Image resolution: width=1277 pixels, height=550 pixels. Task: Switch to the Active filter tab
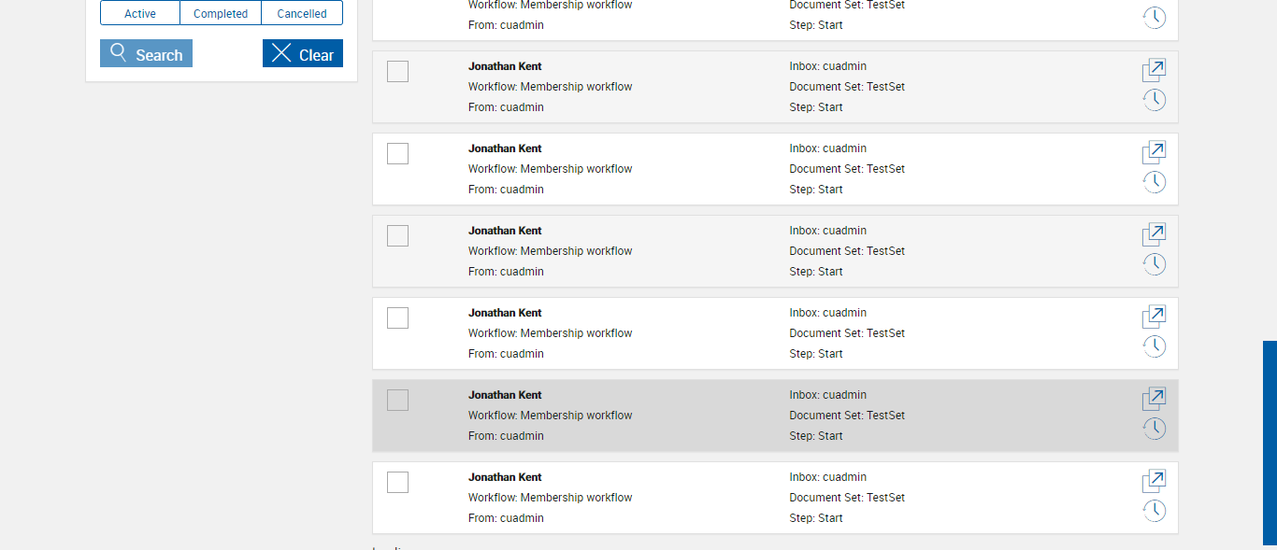point(140,13)
